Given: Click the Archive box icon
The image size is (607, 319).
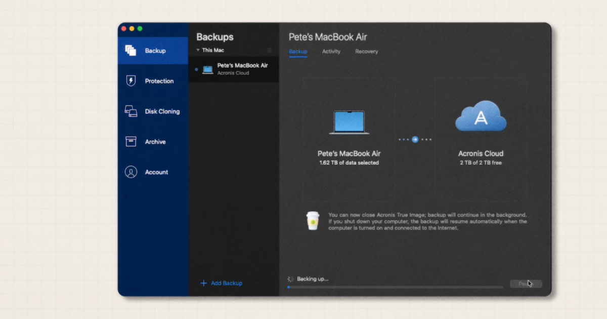Looking at the screenshot, I should 131,142.
